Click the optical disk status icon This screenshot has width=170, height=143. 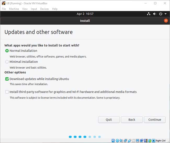[x=117, y=141]
